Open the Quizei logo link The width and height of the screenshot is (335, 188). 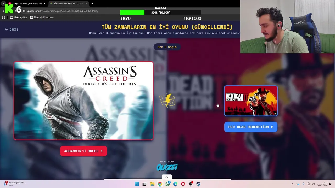coord(167,167)
